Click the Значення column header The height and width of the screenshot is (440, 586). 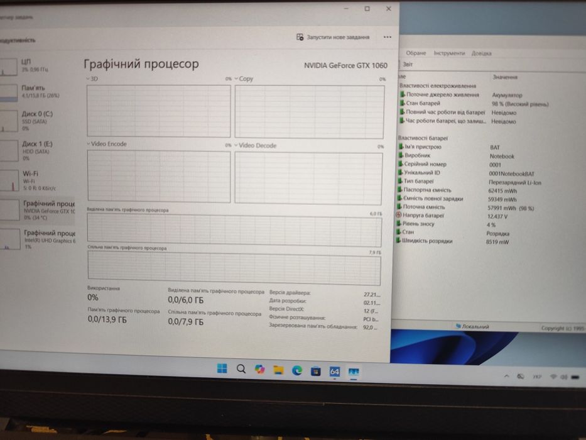pos(505,77)
